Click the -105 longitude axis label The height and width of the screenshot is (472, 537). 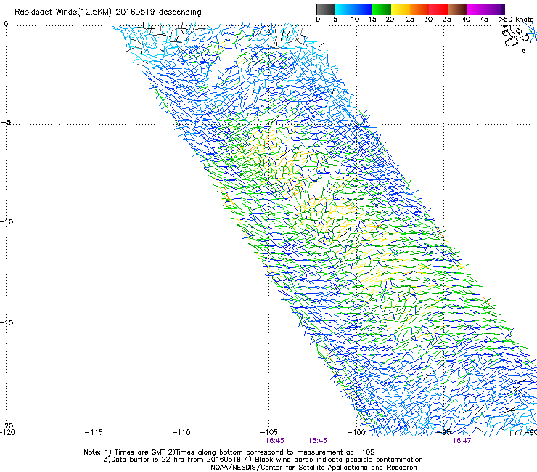(x=268, y=432)
